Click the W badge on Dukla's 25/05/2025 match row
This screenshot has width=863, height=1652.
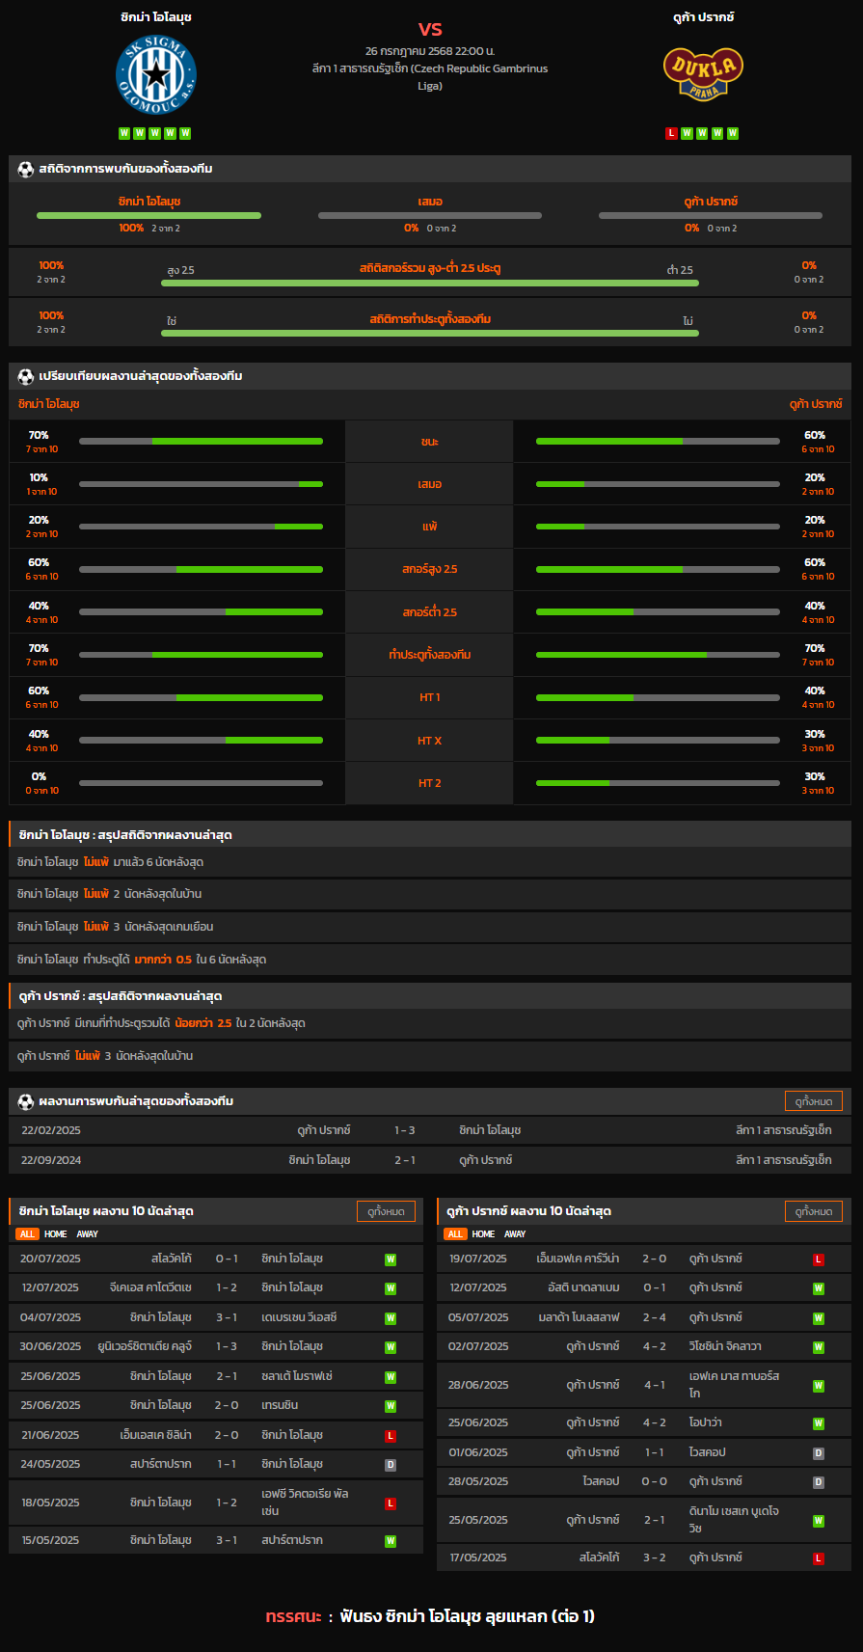(819, 1521)
